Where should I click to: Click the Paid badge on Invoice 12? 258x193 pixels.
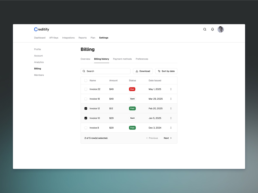click(x=132, y=109)
